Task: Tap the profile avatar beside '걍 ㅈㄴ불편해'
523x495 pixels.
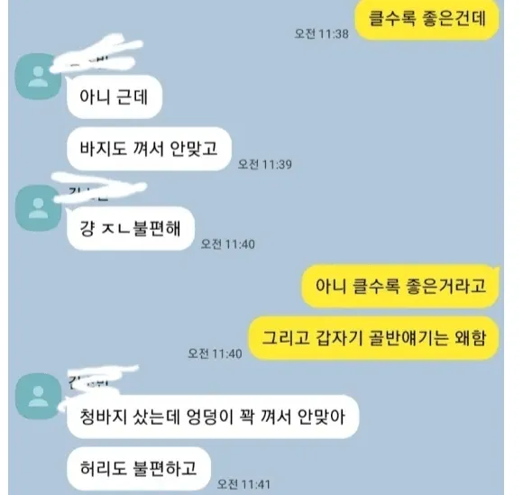Action: [39, 208]
